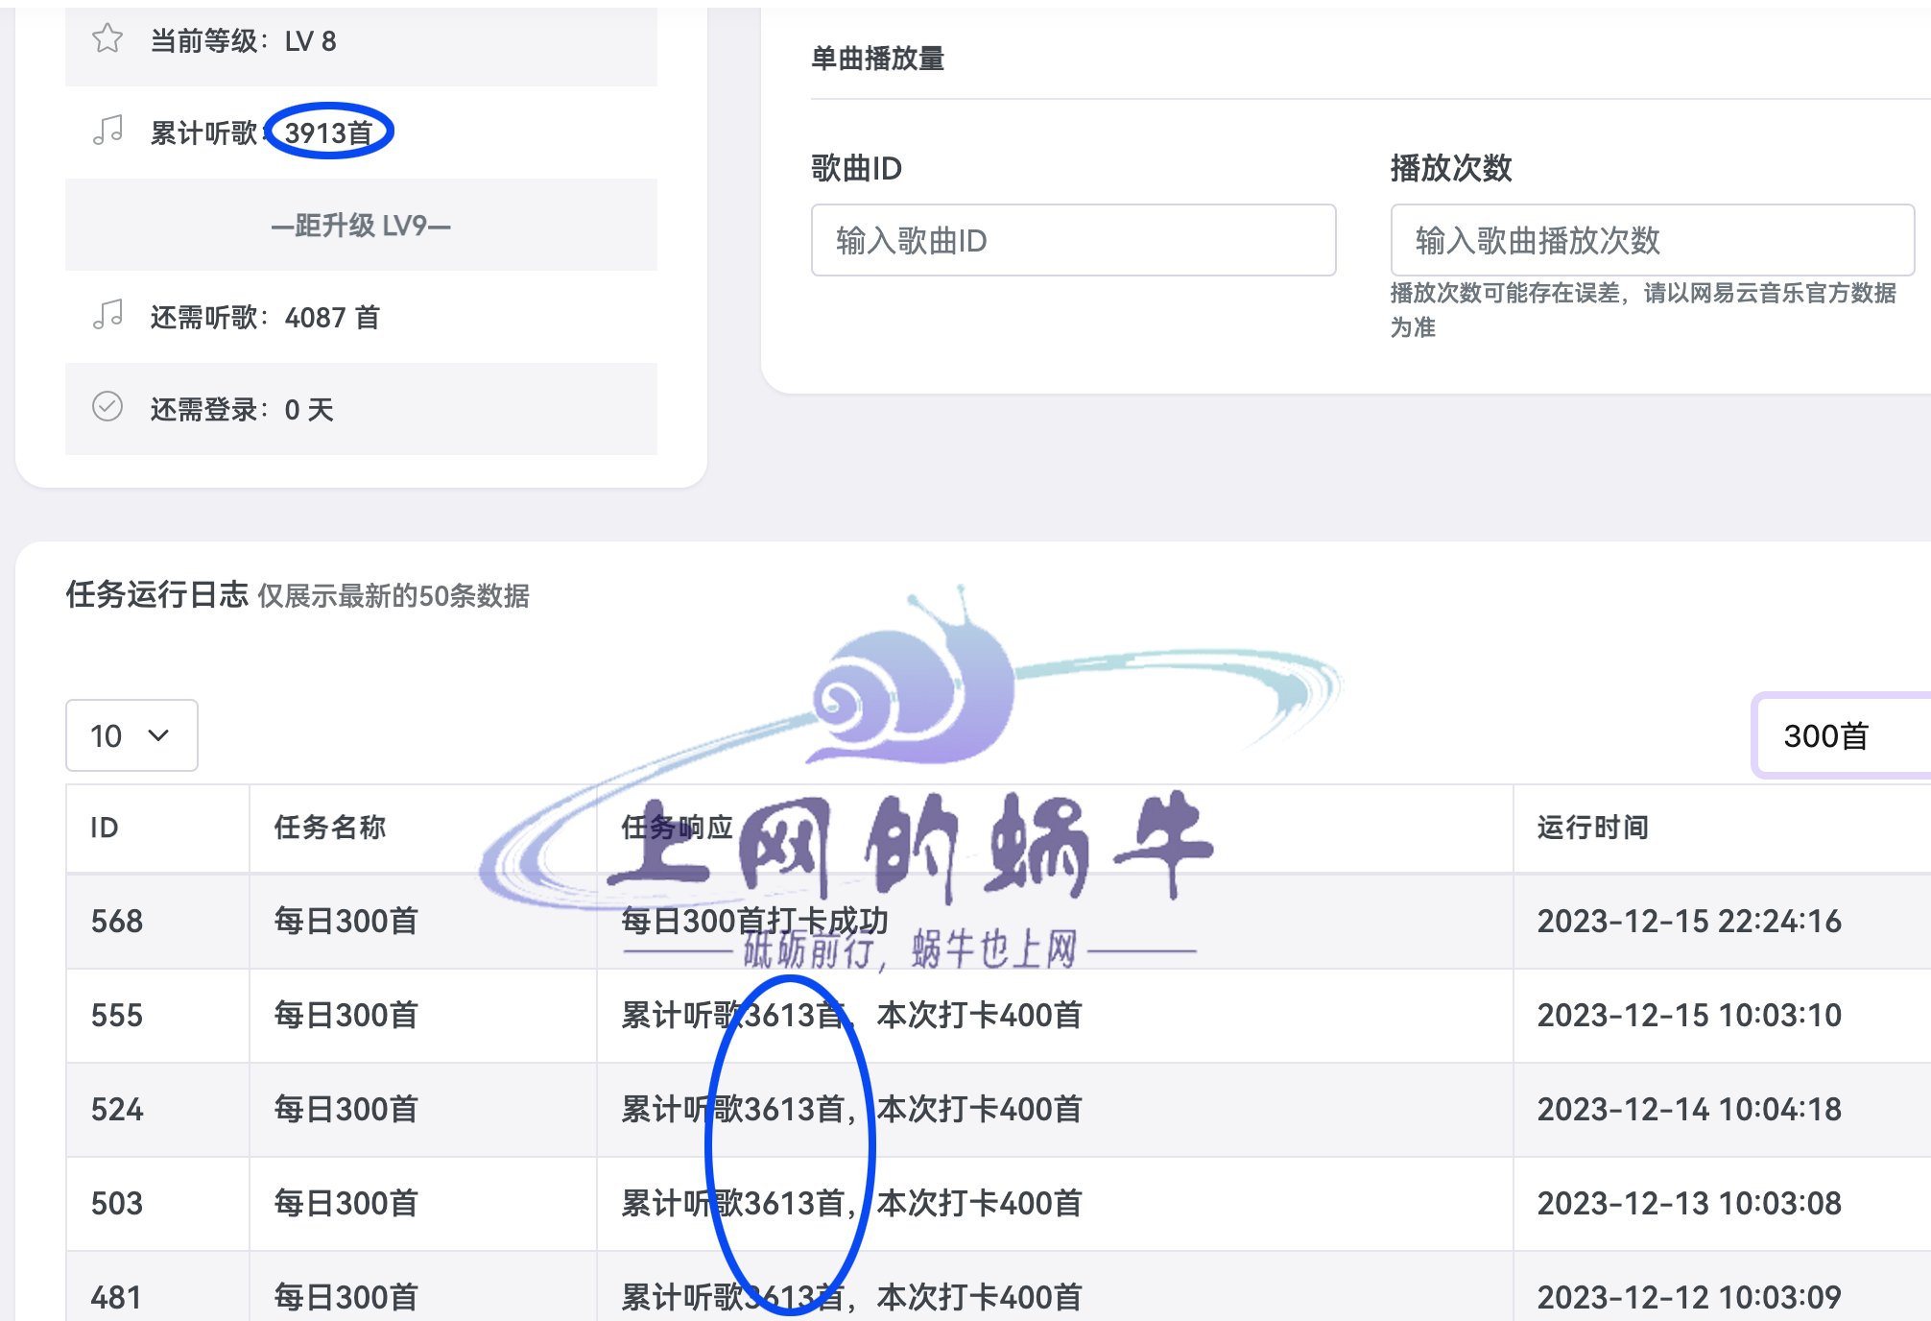Select log row ID 568
1931x1321 pixels.
point(998,922)
